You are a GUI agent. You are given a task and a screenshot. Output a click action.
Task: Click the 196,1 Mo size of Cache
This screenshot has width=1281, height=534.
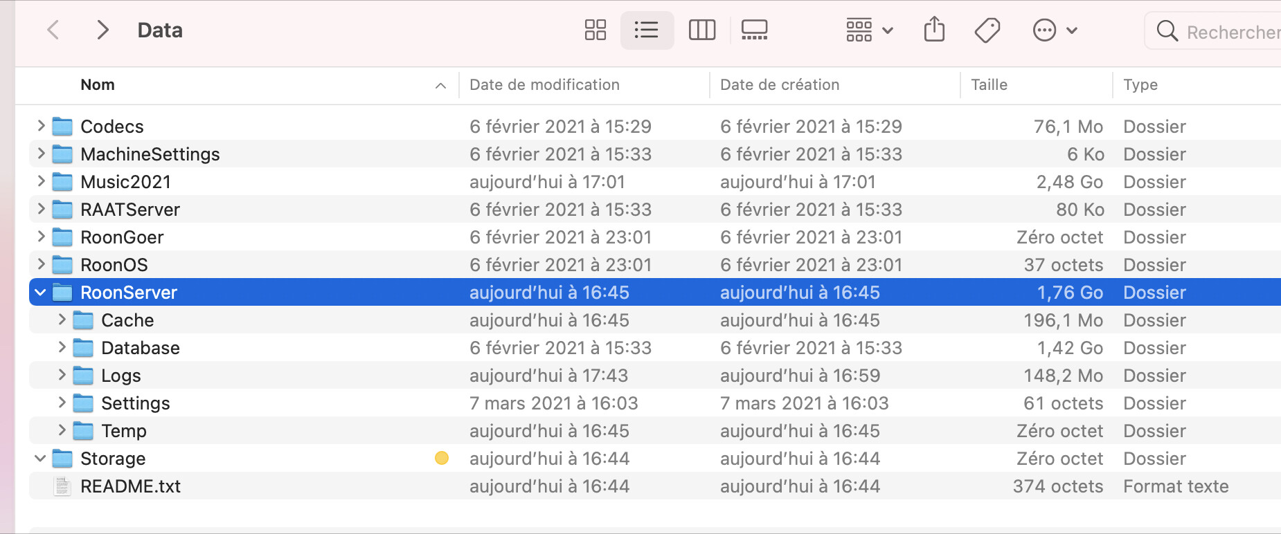(1064, 320)
